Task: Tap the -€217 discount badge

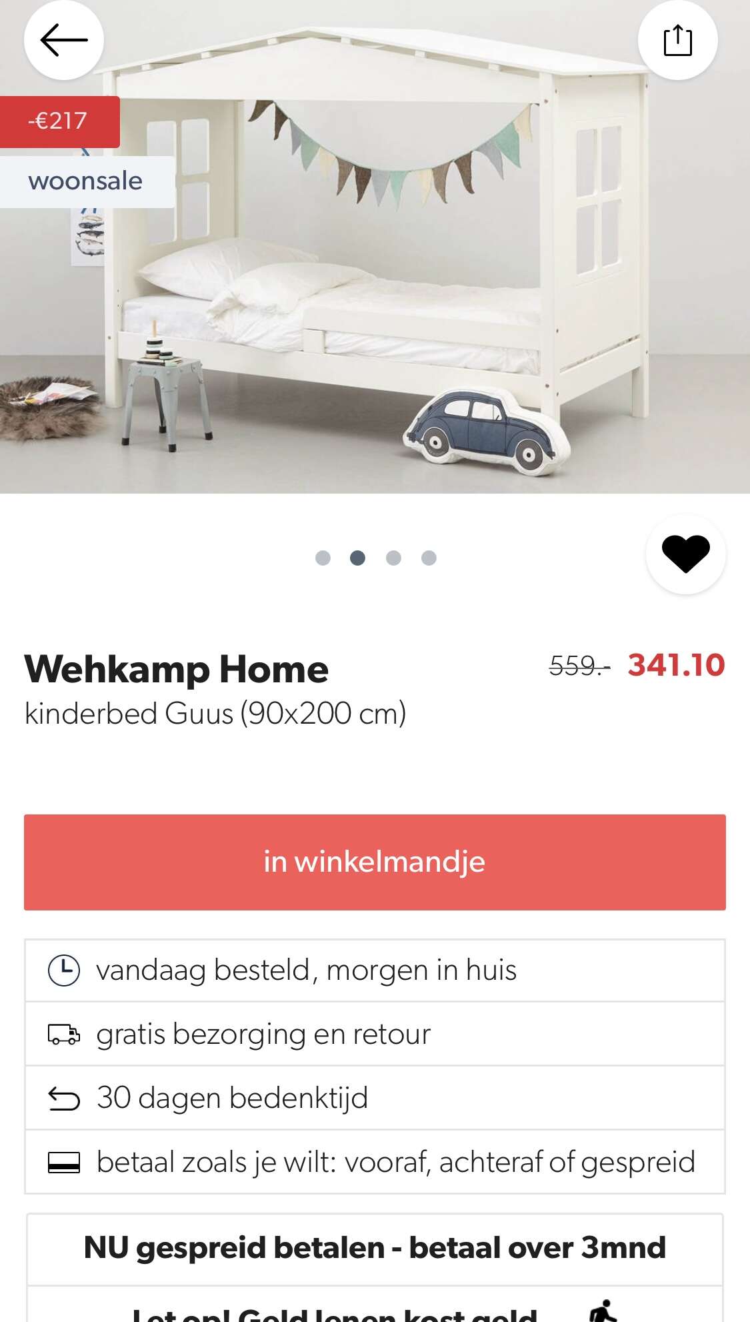Action: point(59,121)
